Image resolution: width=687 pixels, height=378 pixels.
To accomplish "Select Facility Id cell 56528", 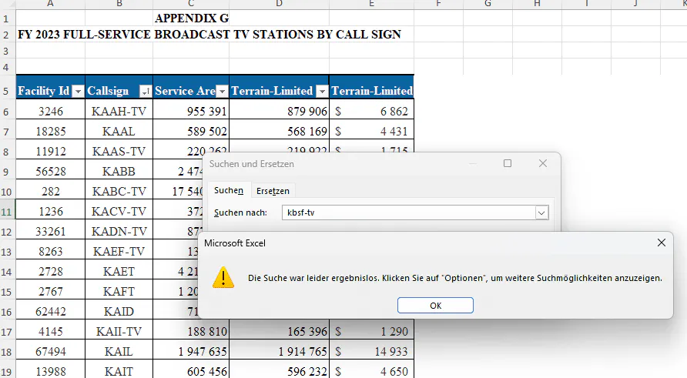I will 51,171.
